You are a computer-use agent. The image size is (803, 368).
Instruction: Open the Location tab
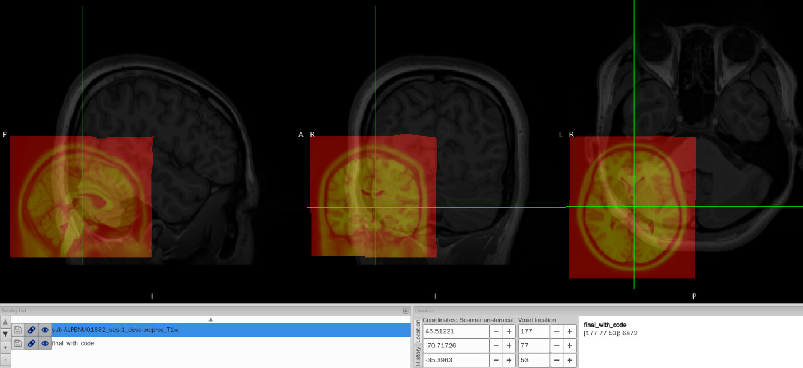tap(418, 331)
